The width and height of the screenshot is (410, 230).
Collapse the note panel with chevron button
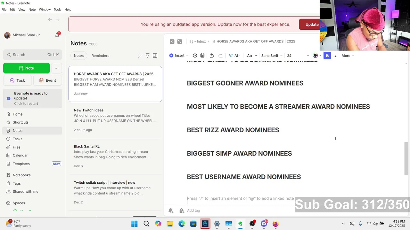(x=172, y=42)
